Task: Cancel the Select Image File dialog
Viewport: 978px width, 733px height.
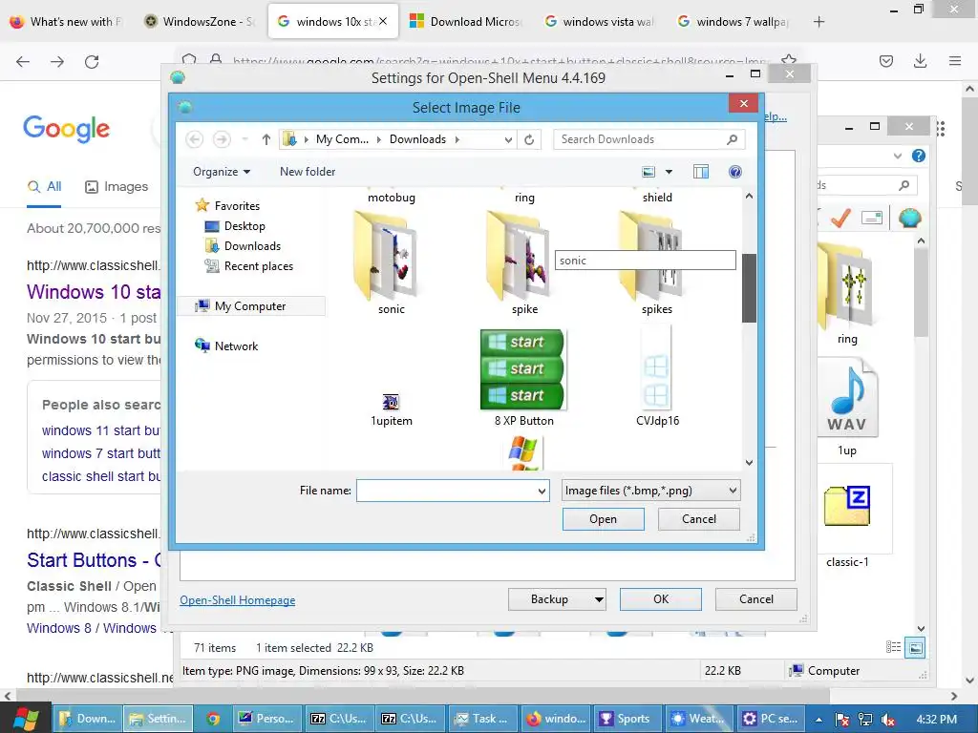Action: pyautogui.click(x=698, y=519)
